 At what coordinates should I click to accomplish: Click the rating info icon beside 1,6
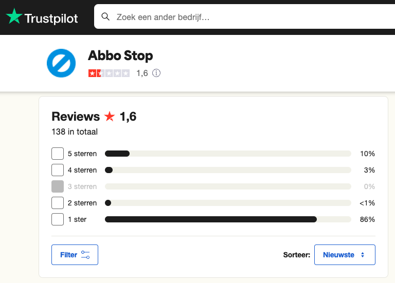pyautogui.click(x=156, y=73)
